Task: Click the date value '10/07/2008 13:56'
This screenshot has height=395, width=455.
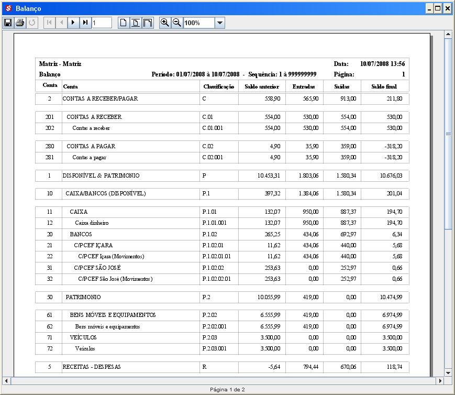Action: pyautogui.click(x=382, y=64)
